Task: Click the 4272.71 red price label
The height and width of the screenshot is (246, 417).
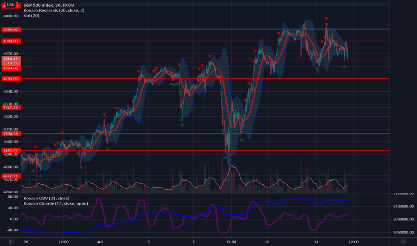Action: click(11, 176)
